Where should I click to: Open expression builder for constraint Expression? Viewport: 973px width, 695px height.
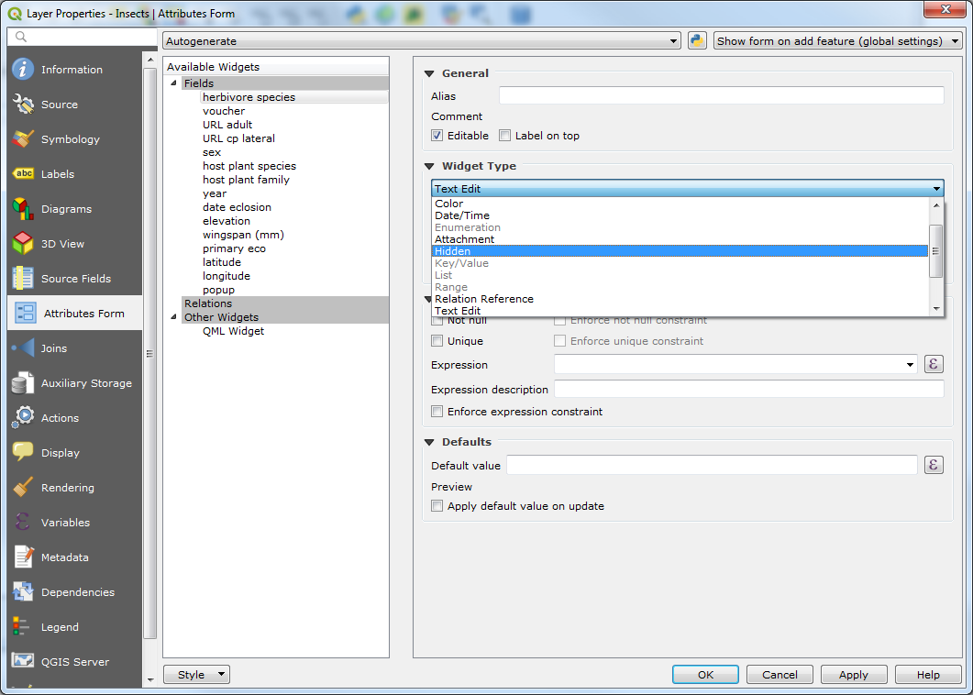[934, 364]
